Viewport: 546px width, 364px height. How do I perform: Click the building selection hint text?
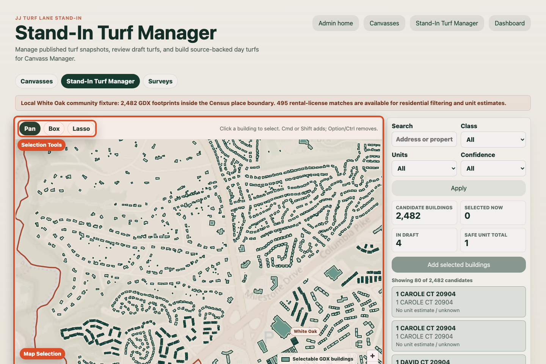299,129
